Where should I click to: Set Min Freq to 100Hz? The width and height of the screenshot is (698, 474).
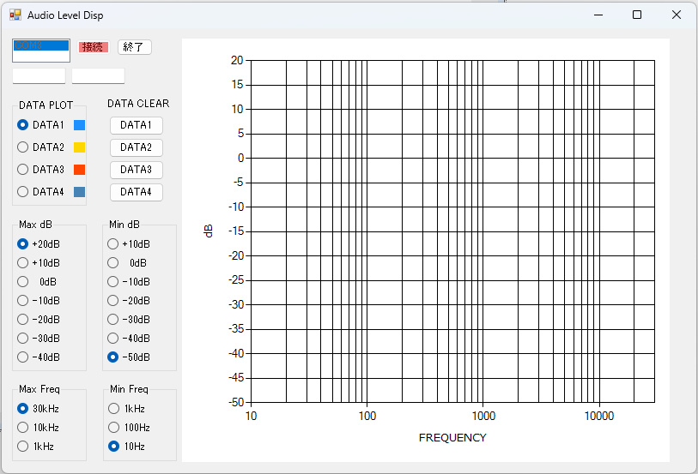113,428
